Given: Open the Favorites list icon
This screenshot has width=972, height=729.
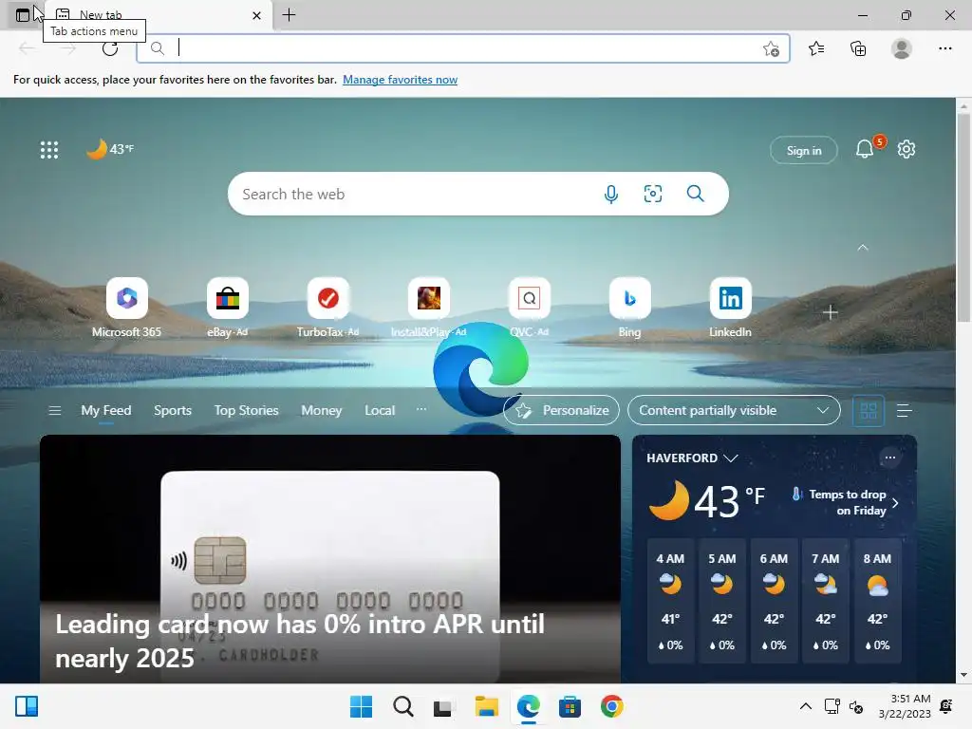Looking at the screenshot, I should click(x=816, y=48).
